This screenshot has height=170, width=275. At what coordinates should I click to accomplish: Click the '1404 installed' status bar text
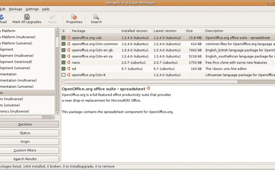pyautogui.click(x=34, y=166)
